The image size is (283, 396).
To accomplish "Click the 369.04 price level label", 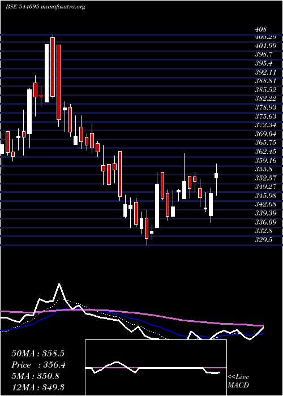I will pyautogui.click(x=265, y=134).
